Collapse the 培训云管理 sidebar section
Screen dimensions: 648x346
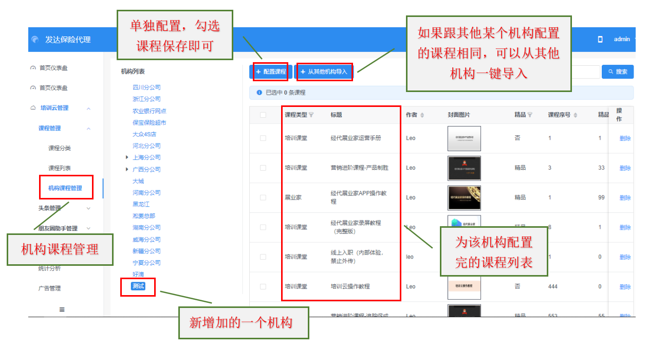click(88, 108)
